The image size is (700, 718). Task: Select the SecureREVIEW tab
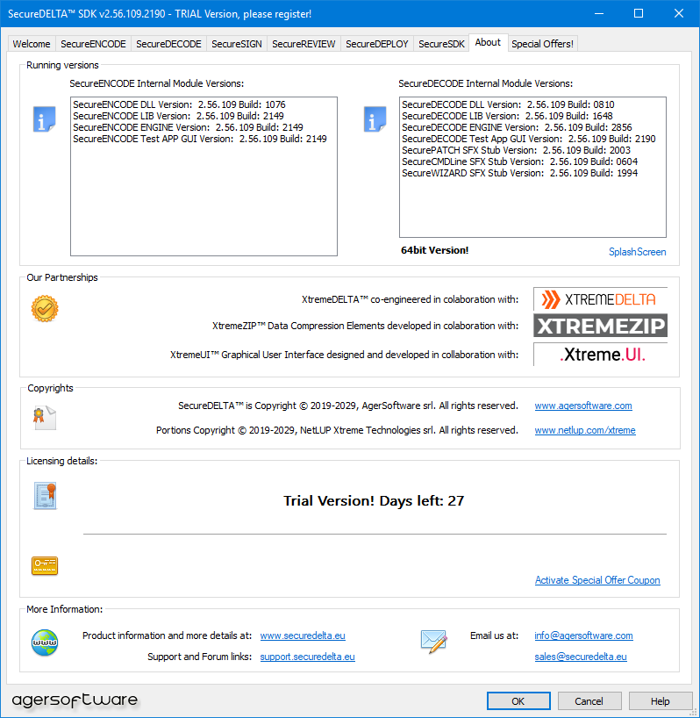pyautogui.click(x=304, y=44)
